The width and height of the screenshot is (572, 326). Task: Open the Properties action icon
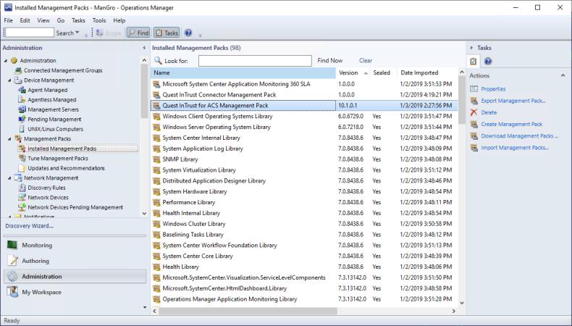tap(474, 89)
